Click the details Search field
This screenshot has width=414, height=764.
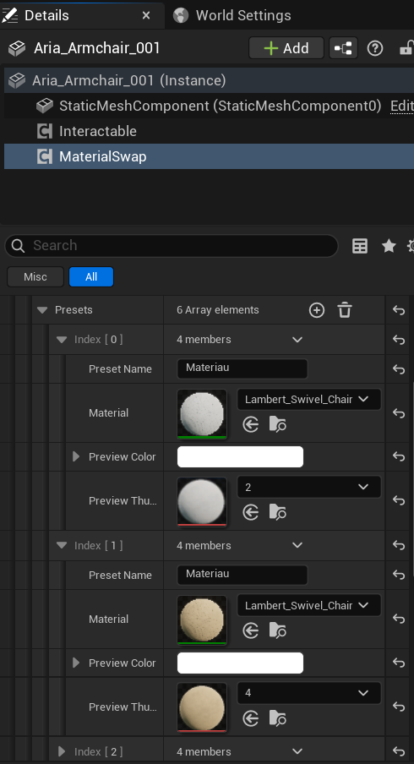click(172, 246)
